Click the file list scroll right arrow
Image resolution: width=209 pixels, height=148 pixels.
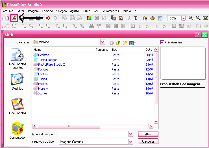(x=151, y=126)
